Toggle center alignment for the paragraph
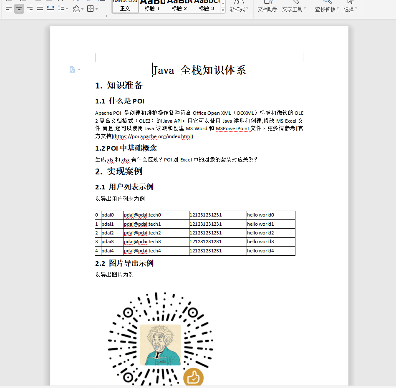396x388 pixels. click(19, 9)
